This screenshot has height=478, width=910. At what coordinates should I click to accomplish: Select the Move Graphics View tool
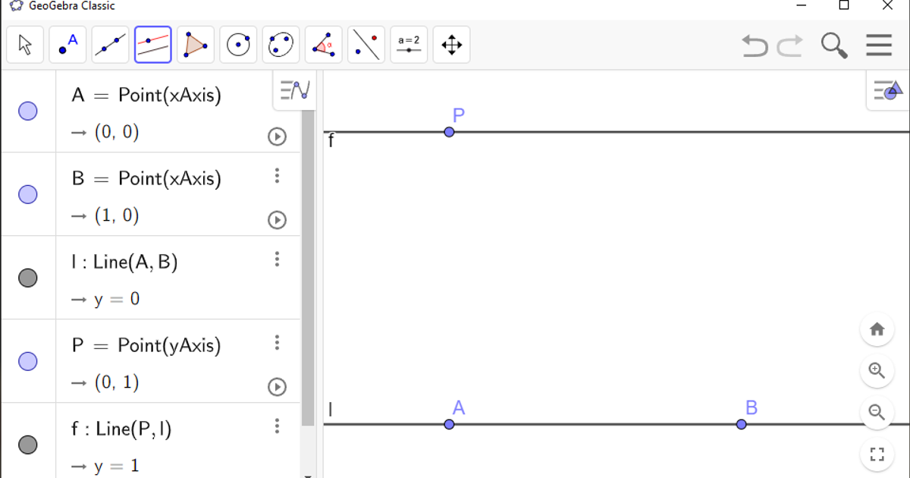coord(451,45)
